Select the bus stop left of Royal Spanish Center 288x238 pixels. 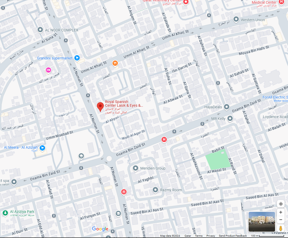[x=88, y=95]
